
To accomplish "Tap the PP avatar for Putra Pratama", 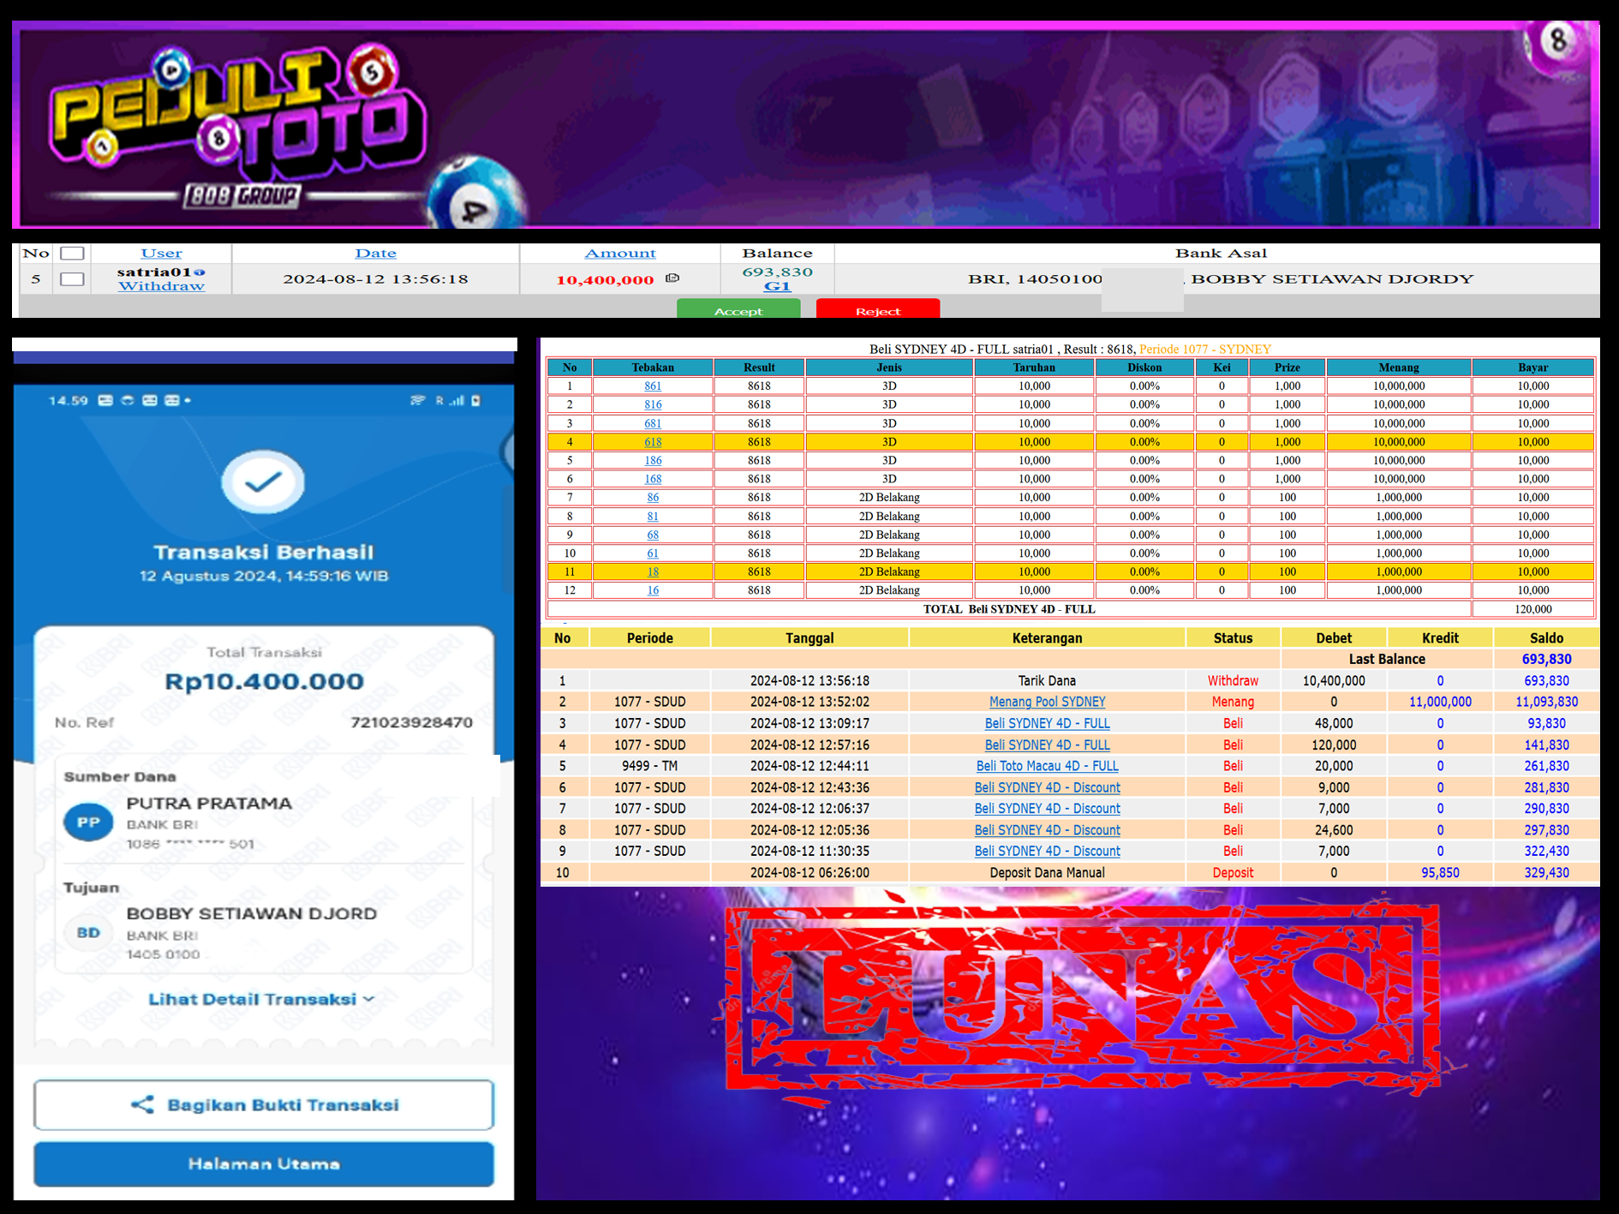I will click(88, 822).
